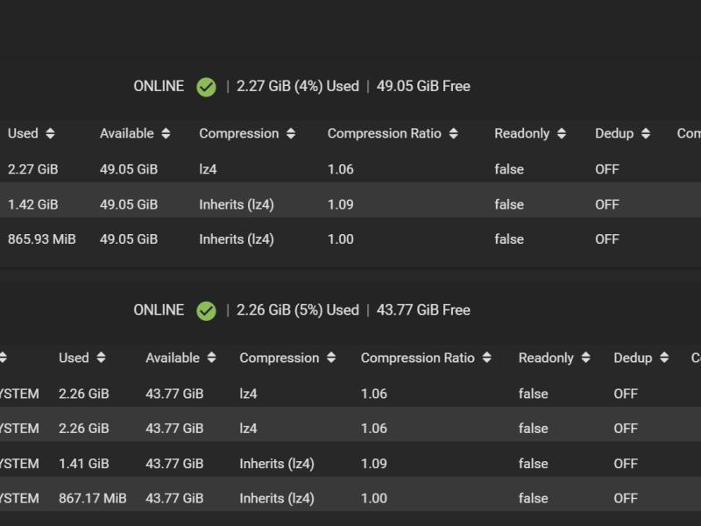Click sort arrows next to Readonly in lower table
The height and width of the screenshot is (526, 701).
[585, 359]
